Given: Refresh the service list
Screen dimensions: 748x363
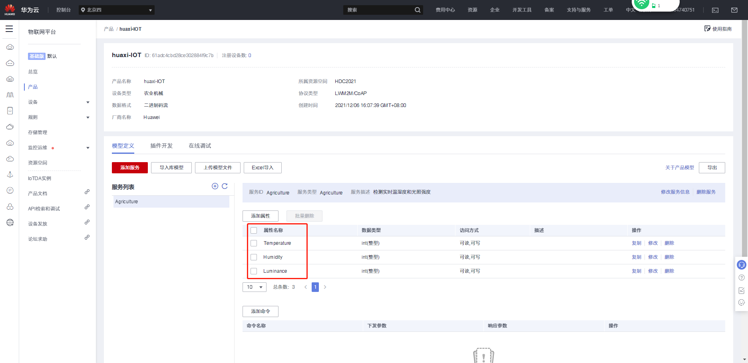Looking at the screenshot, I should tap(225, 186).
